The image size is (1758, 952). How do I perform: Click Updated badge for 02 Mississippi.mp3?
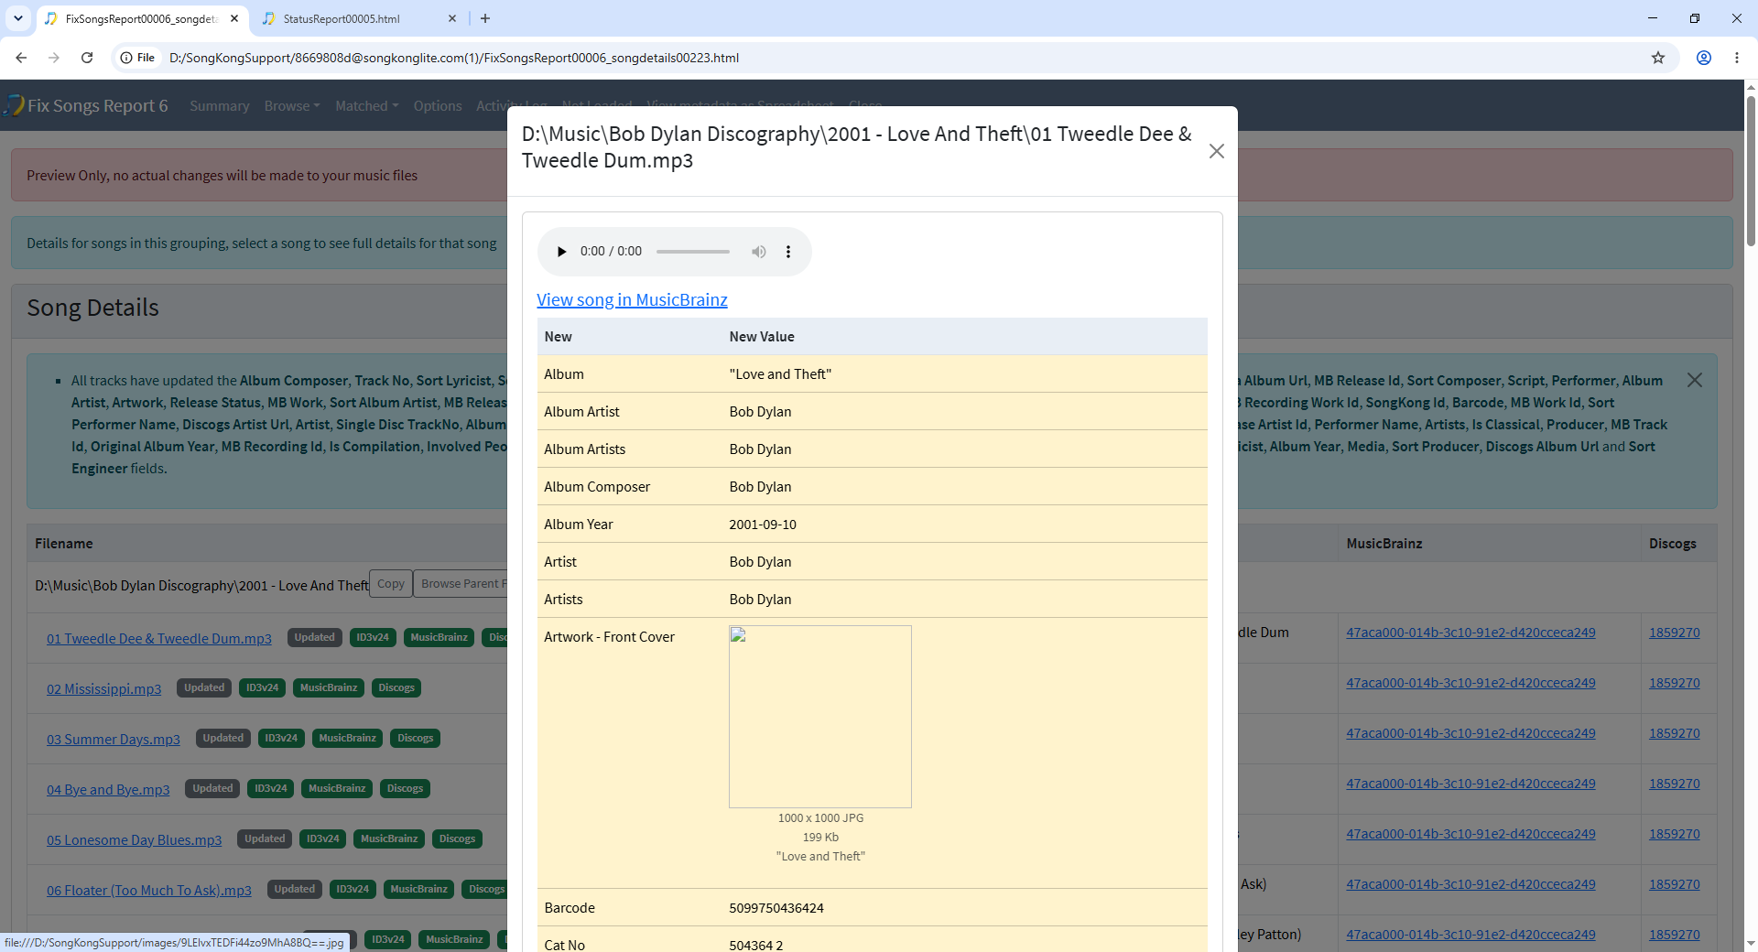tap(204, 687)
